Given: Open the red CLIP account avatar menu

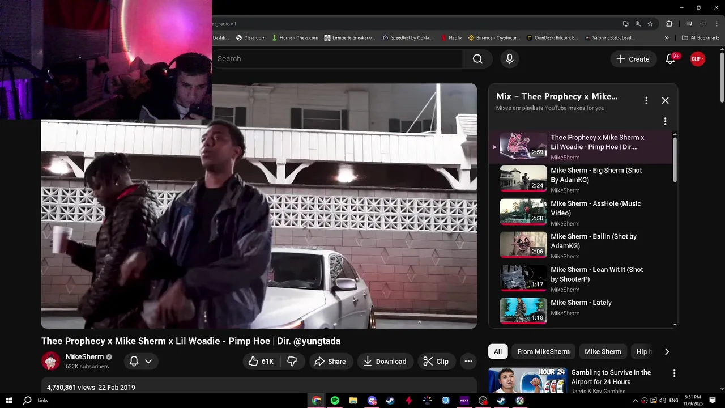Looking at the screenshot, I should pyautogui.click(x=698, y=59).
